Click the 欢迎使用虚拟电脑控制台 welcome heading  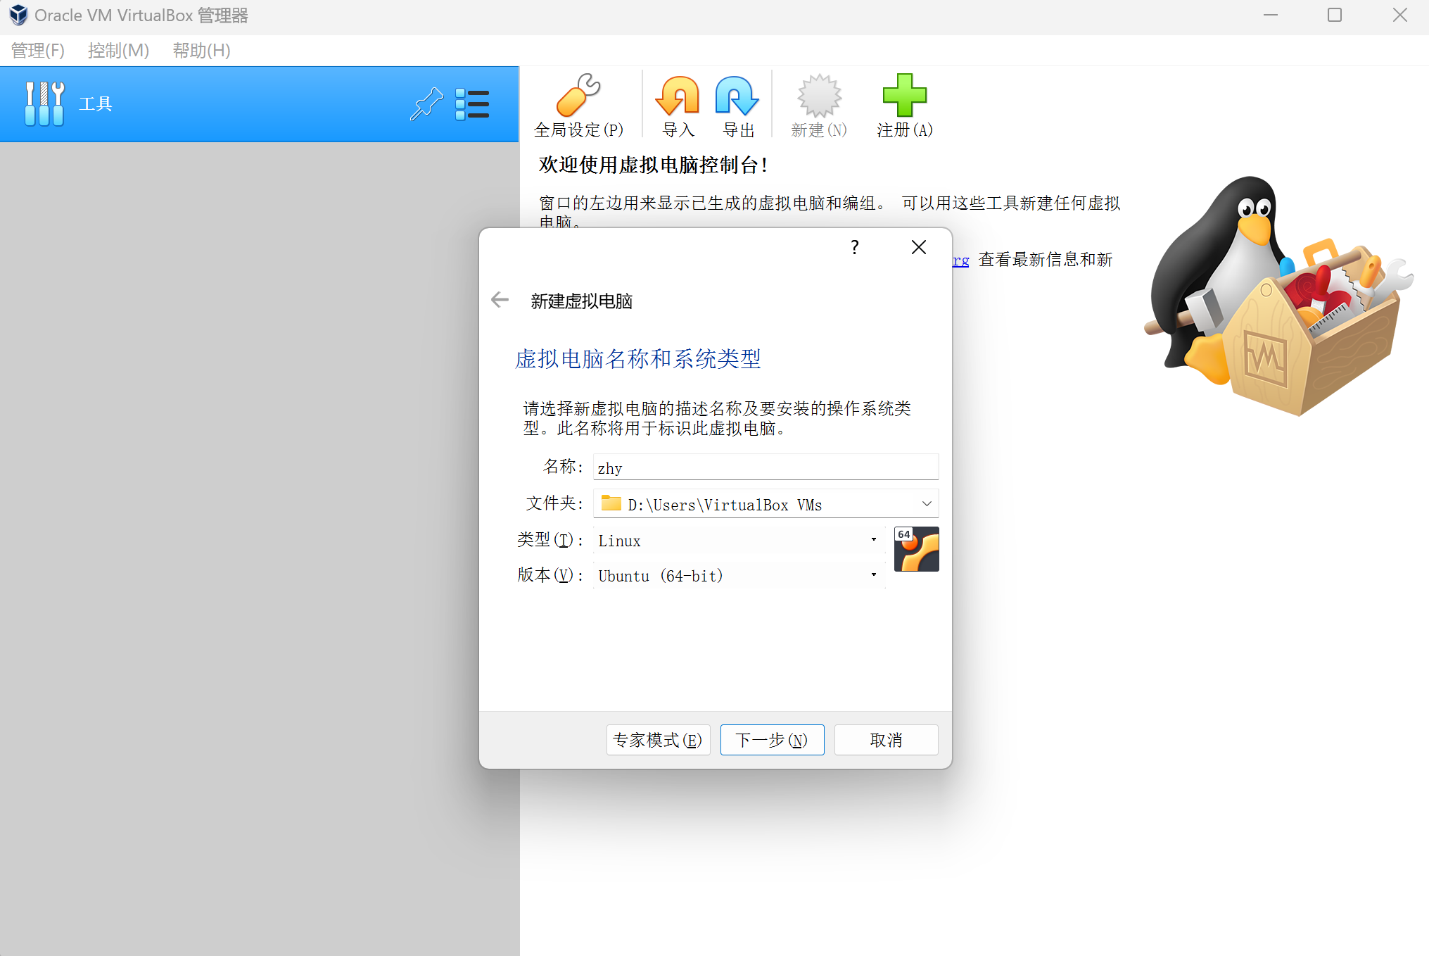654,165
